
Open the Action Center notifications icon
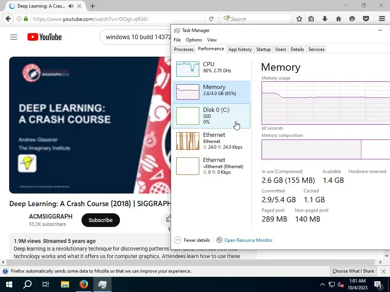(x=377, y=284)
